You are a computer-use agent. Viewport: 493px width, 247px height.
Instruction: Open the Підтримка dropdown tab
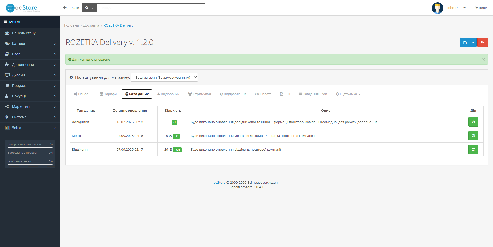(348, 94)
